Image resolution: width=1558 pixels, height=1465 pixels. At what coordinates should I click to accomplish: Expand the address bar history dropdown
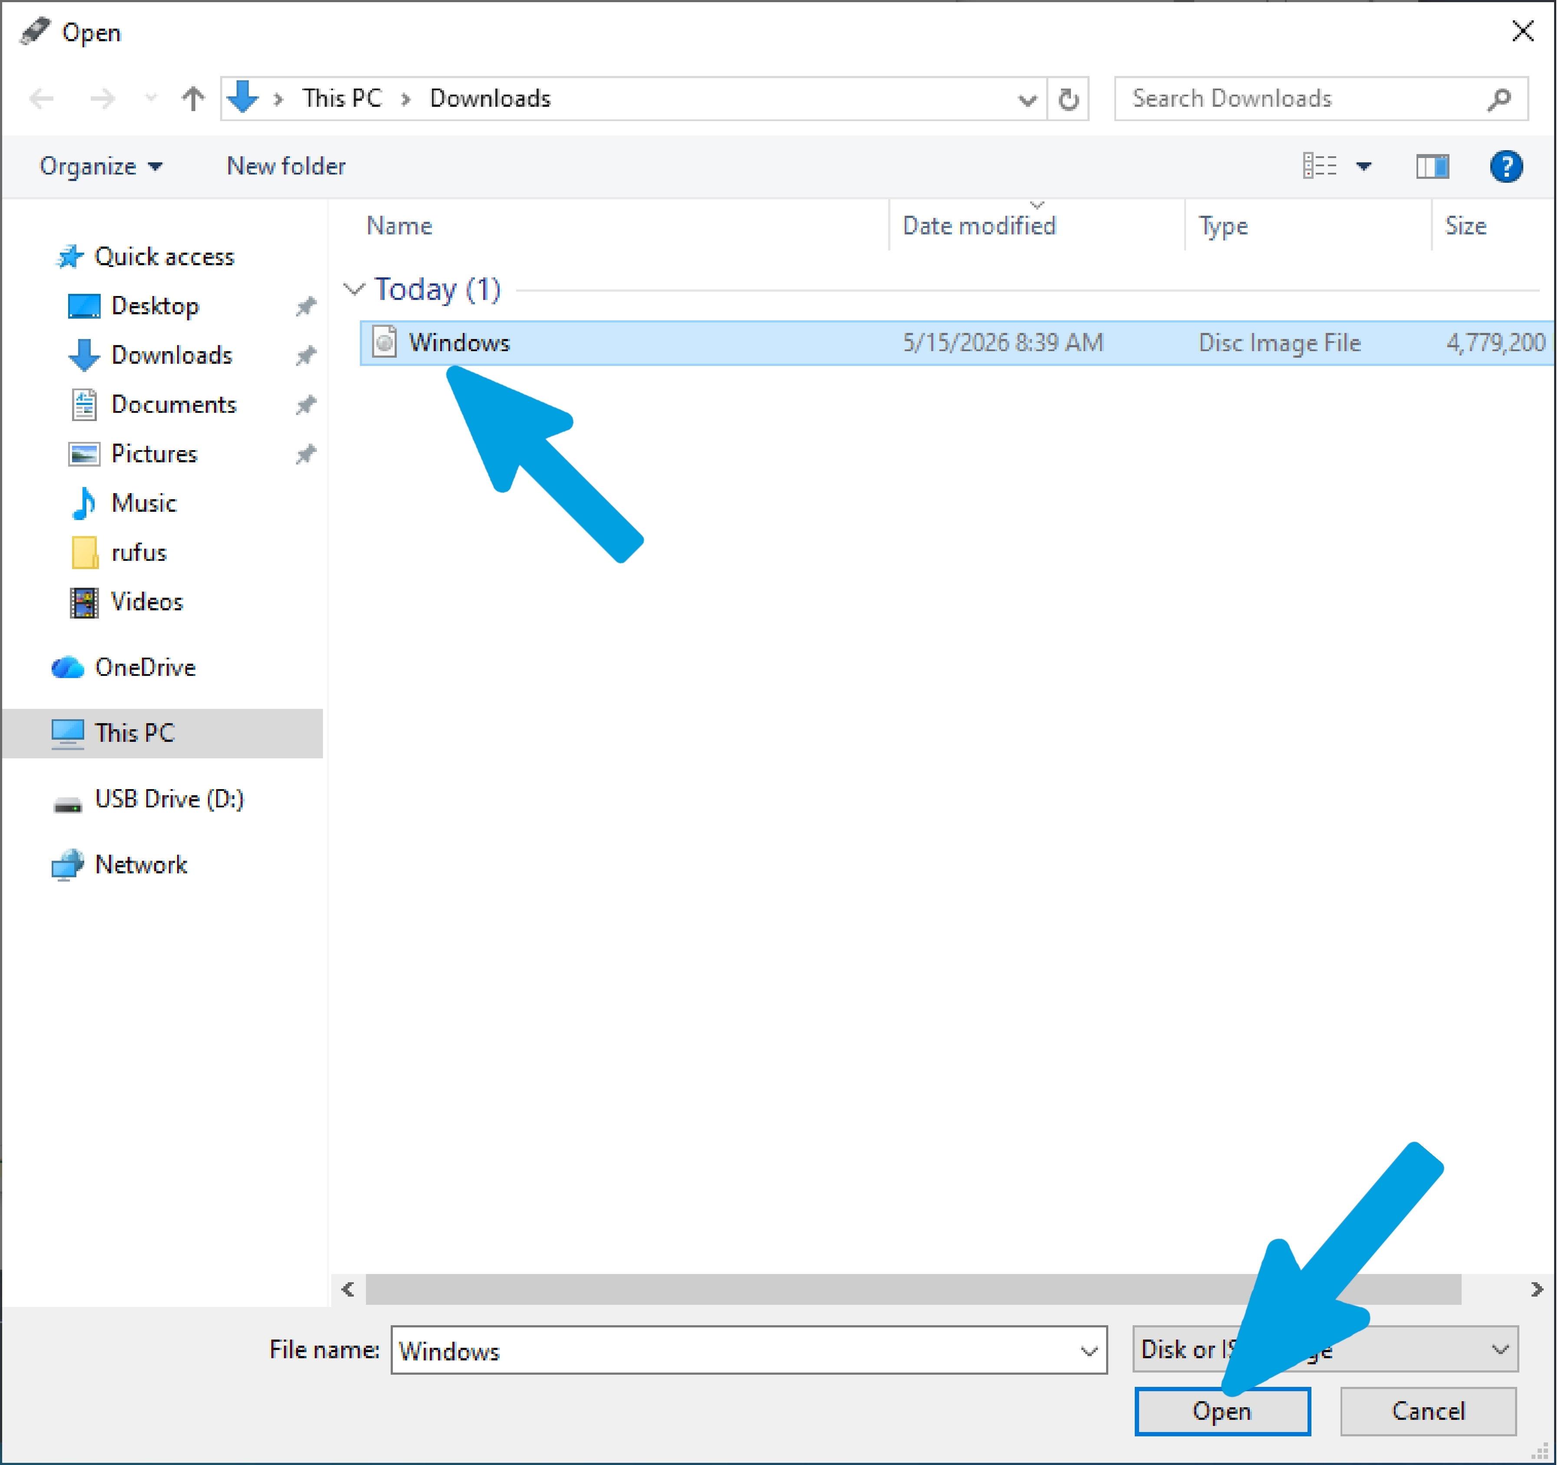click(x=1028, y=99)
